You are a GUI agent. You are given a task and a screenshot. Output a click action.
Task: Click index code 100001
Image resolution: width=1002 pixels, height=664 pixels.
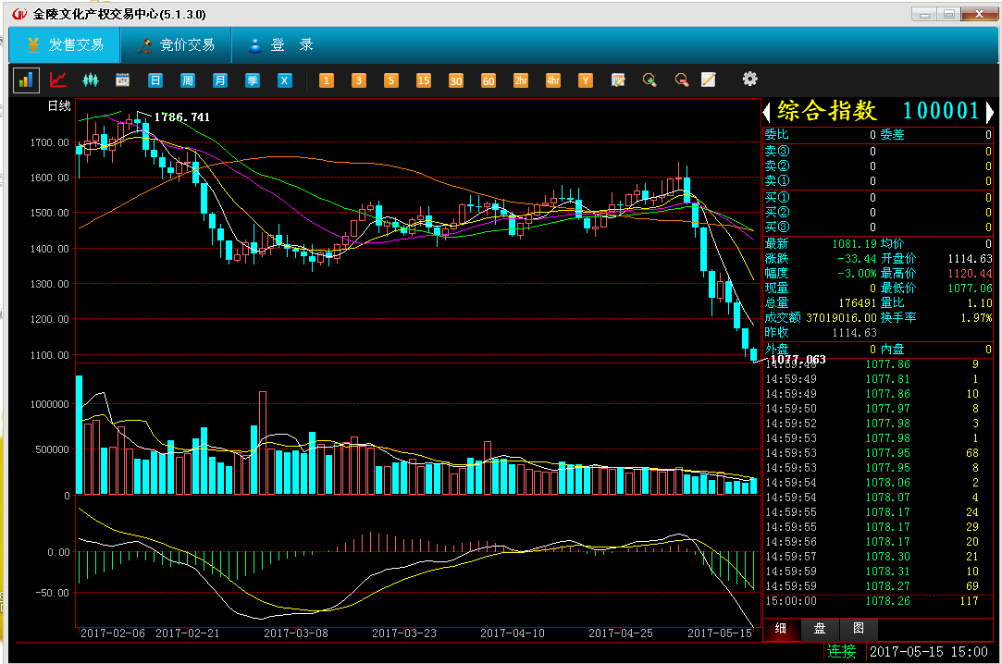941,111
